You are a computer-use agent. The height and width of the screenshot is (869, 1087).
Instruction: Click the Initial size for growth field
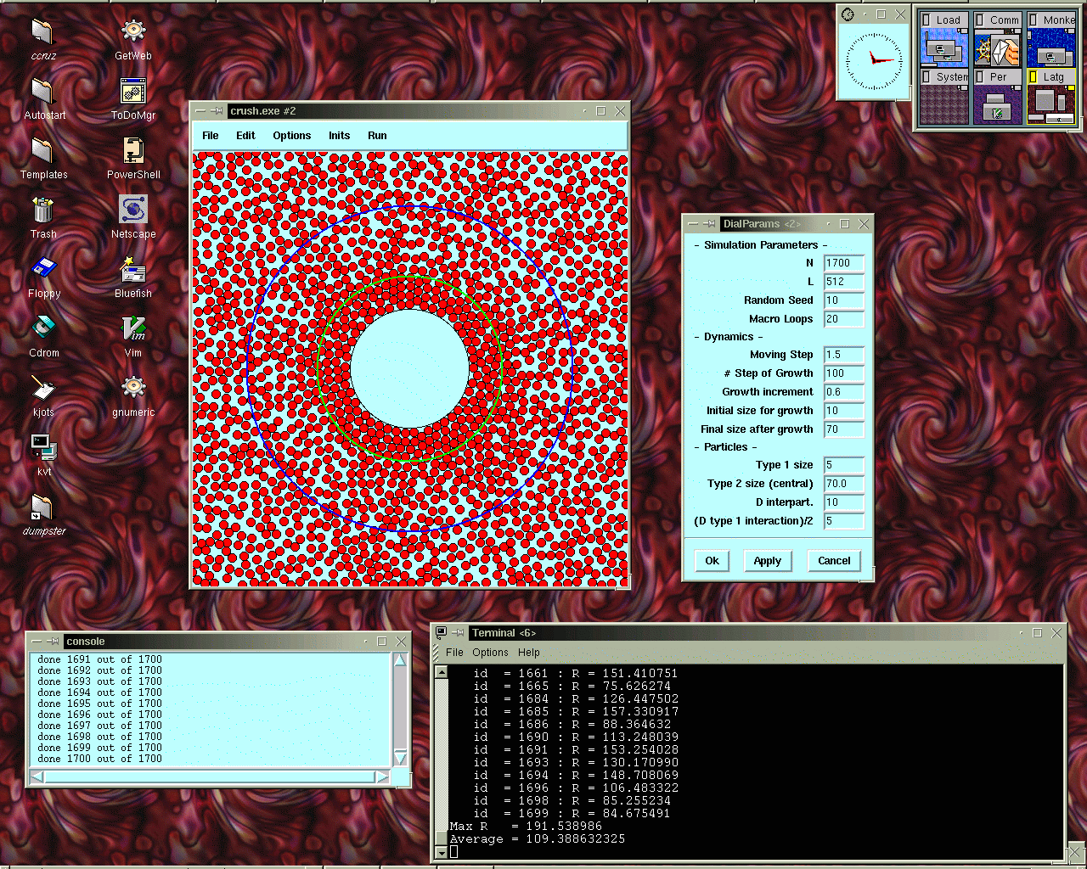tap(844, 411)
